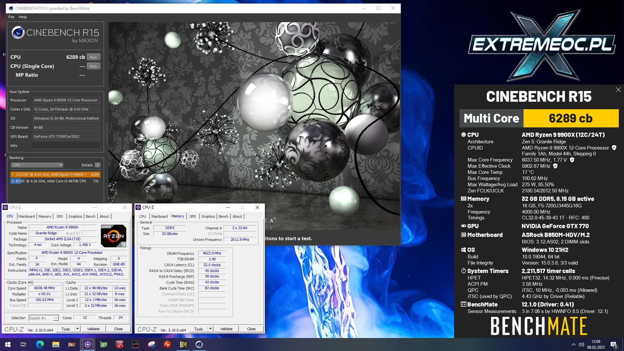Open Mainboard tab in right CPU-Z window
Viewport: 624px width, 351px height.
tap(160, 216)
